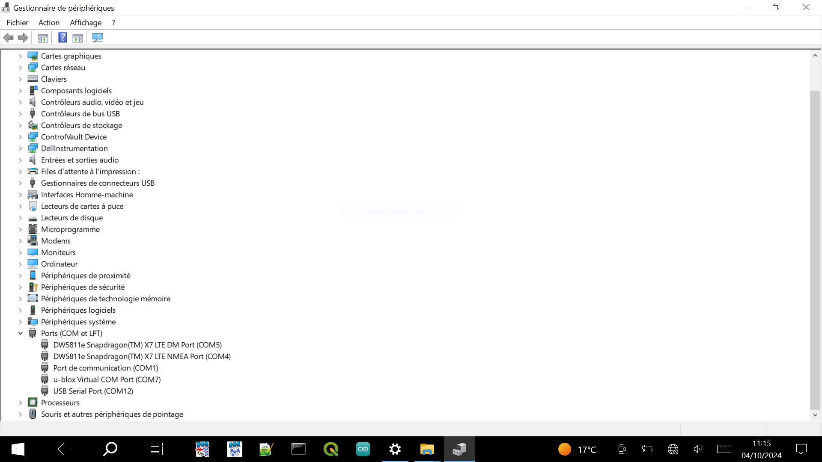Collapse the Ports (COM et LPT) node
822x462 pixels.
[x=20, y=333]
